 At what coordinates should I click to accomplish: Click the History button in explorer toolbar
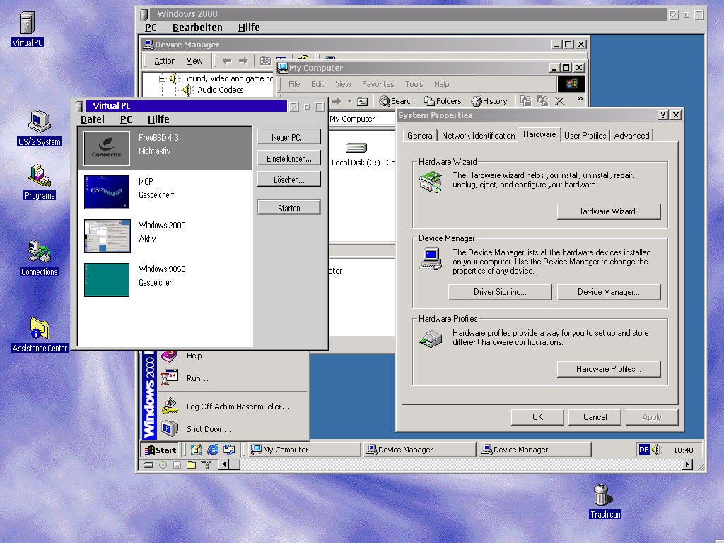[x=489, y=101]
